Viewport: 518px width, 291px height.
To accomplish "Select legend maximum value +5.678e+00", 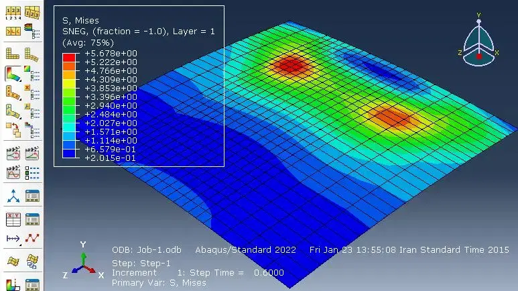I will click(x=111, y=53).
